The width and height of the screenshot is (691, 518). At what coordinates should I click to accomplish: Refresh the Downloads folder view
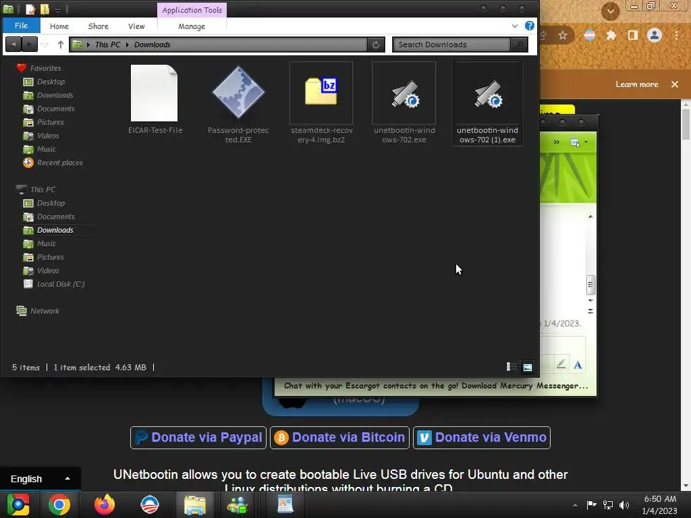(376, 45)
